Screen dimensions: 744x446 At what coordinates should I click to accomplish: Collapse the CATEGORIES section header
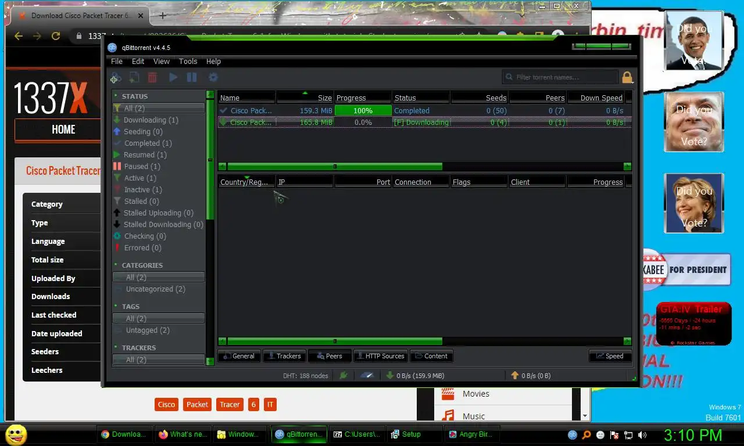click(x=142, y=265)
